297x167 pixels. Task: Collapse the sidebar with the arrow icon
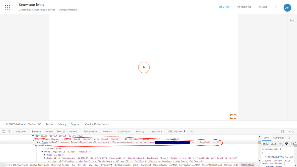tap(292, 21)
